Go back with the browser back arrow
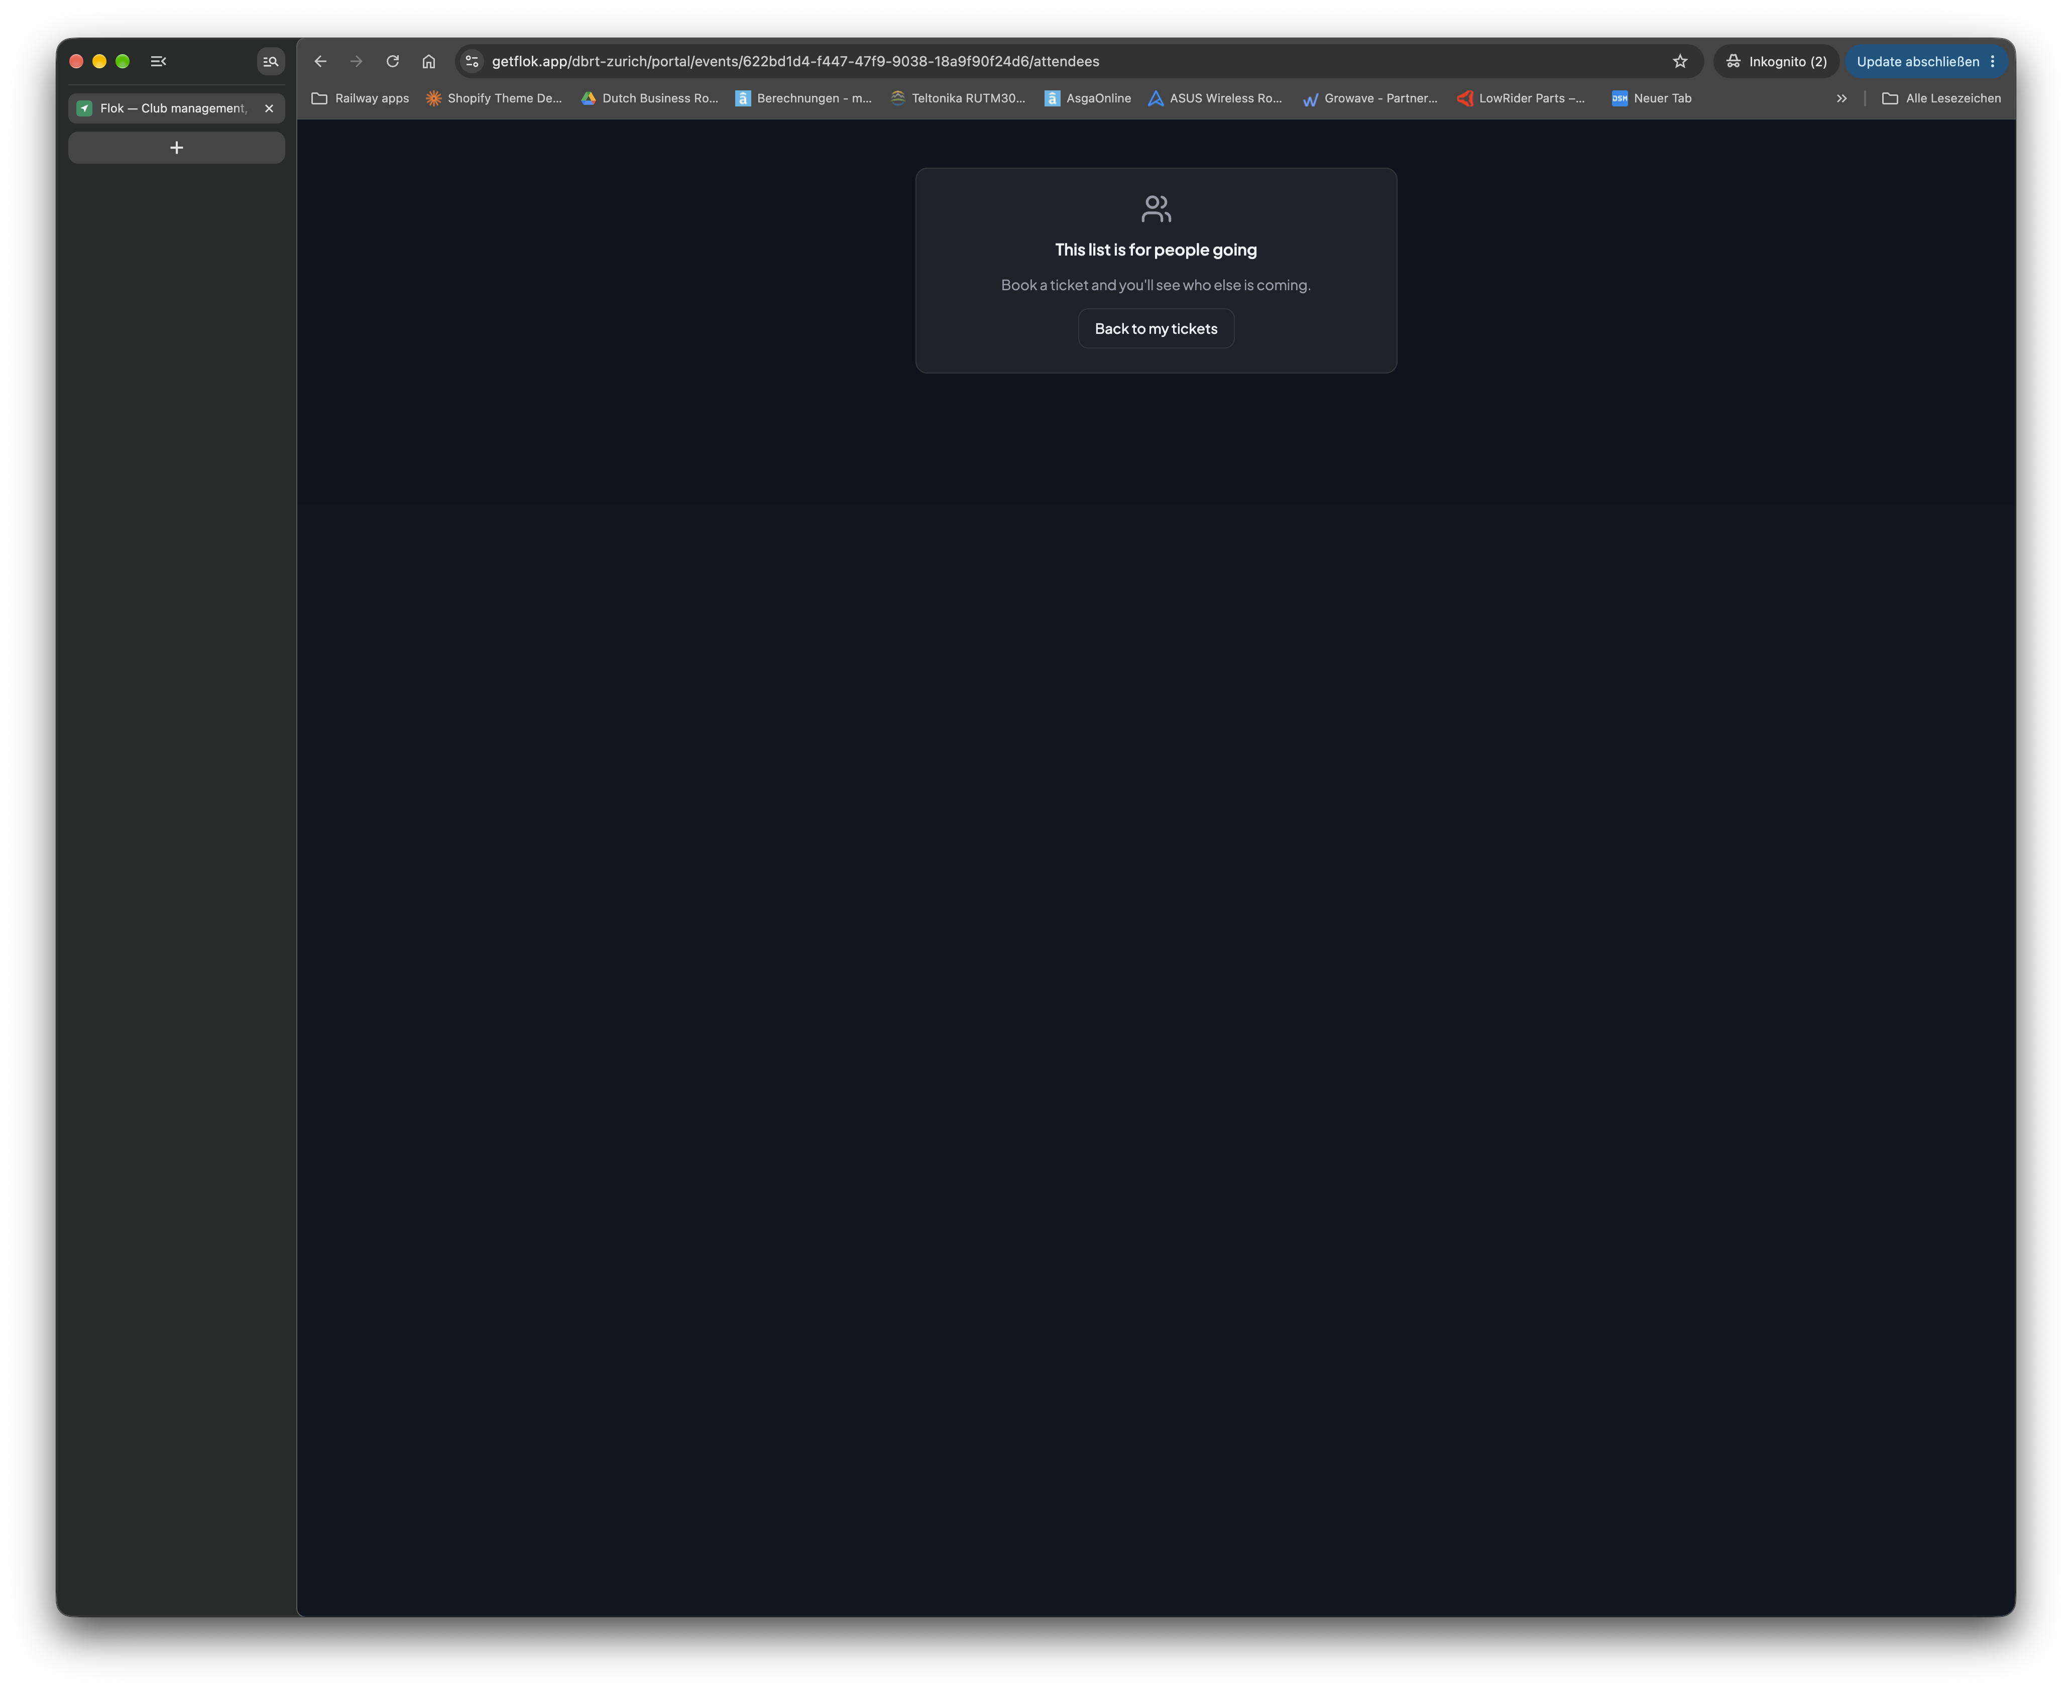 point(320,61)
